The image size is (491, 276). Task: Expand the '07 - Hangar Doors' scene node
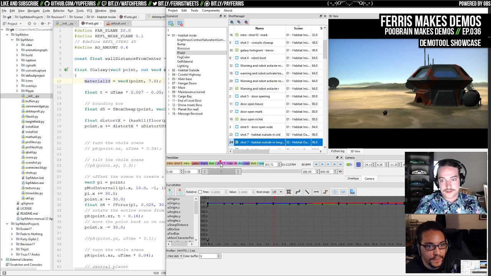pos(168,83)
